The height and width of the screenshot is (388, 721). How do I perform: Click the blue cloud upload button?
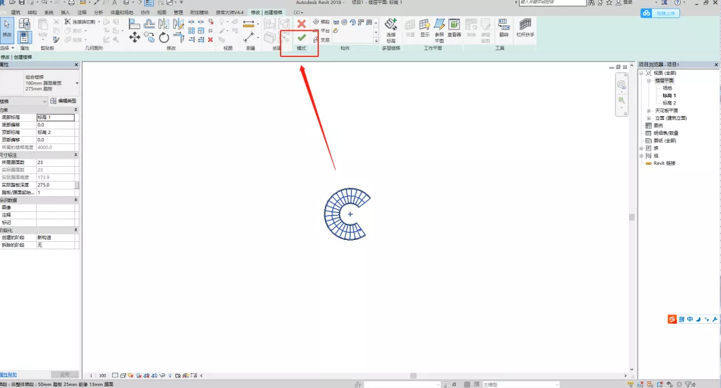tap(660, 13)
